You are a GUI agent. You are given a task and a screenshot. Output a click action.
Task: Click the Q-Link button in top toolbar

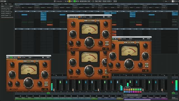[x=104, y=1]
